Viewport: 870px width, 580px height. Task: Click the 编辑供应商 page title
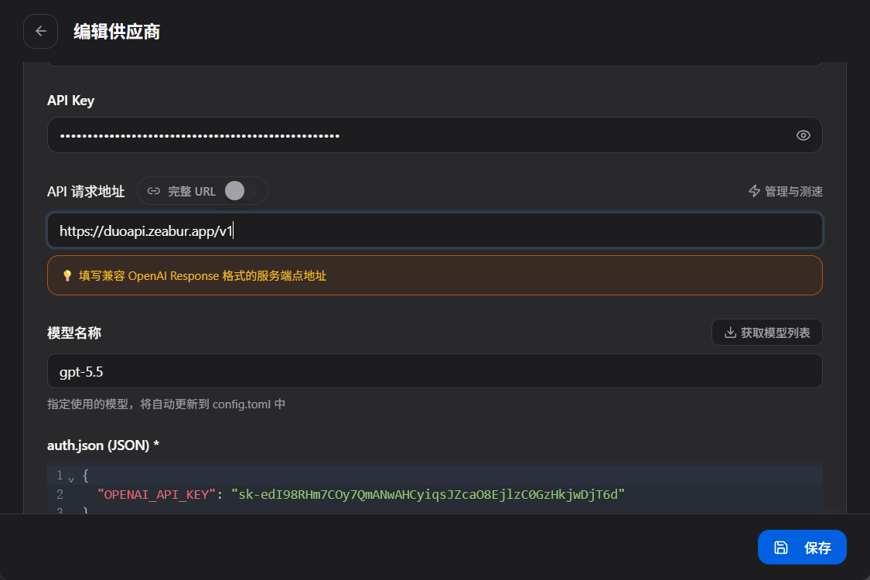(117, 32)
